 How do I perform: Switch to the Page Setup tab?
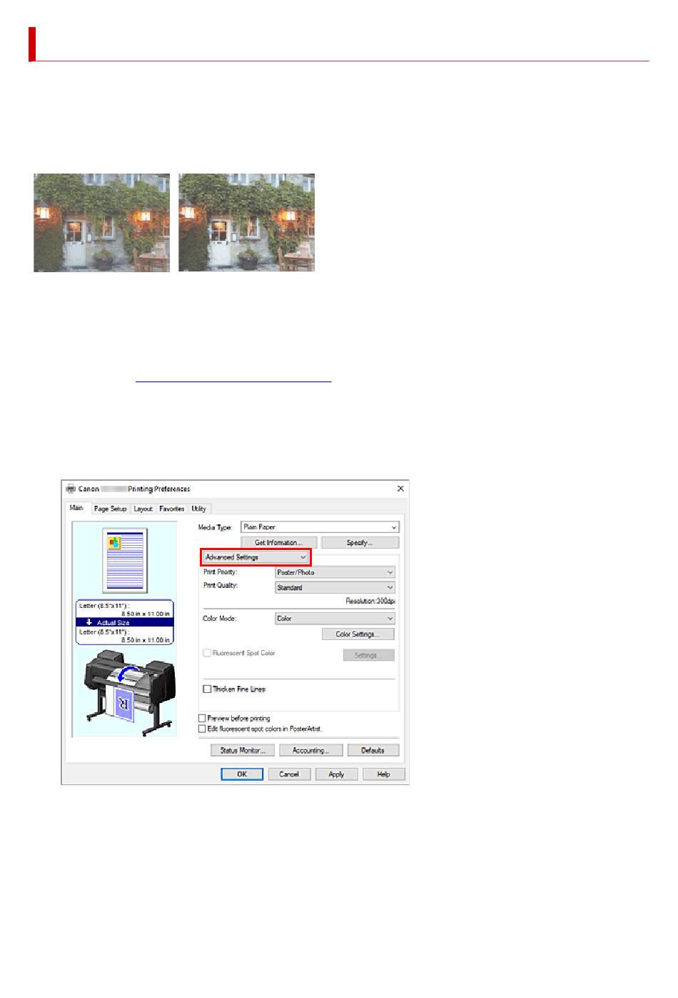pos(110,509)
